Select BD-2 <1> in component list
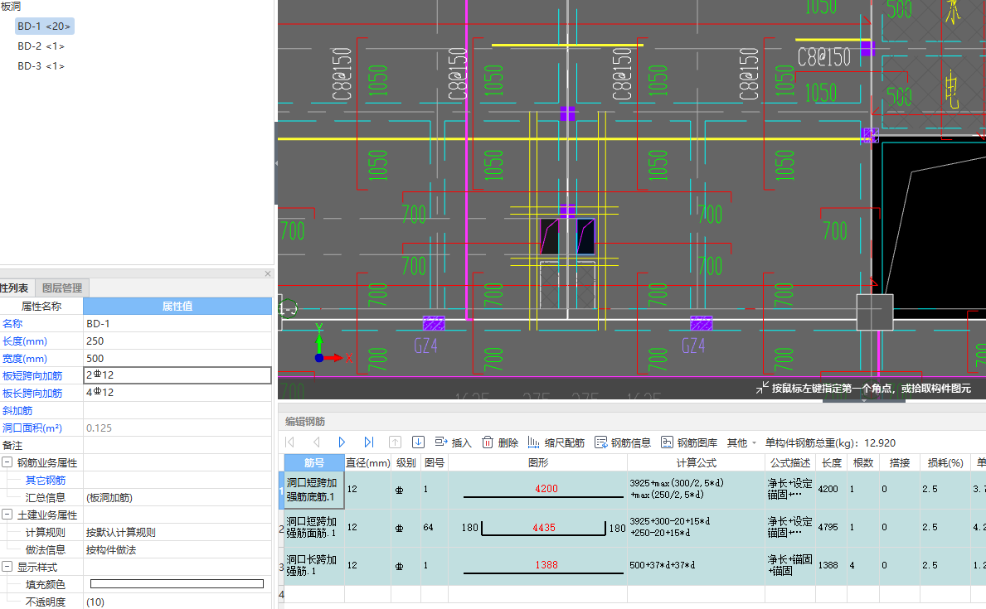This screenshot has width=986, height=609. (x=41, y=46)
